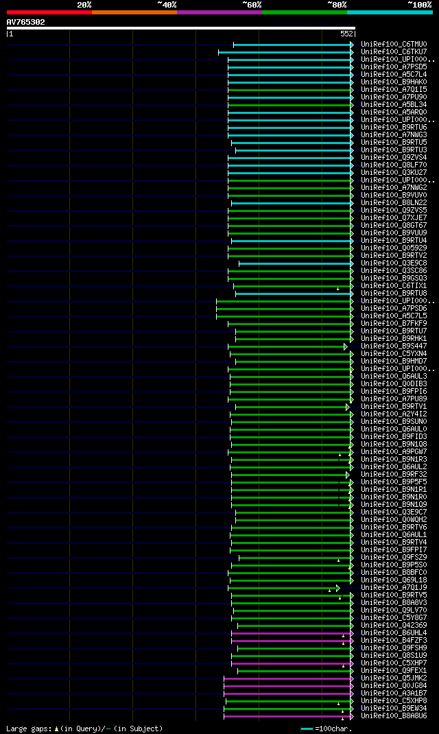Click the cyan alignment bar for A5ARQ0

click(x=289, y=113)
